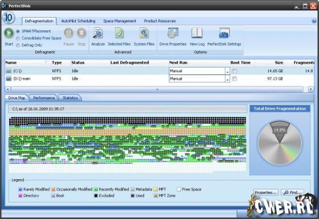Viewport: 319px width, 219px height.
Task: Sort by the Size column header
Action: (x=279, y=63)
